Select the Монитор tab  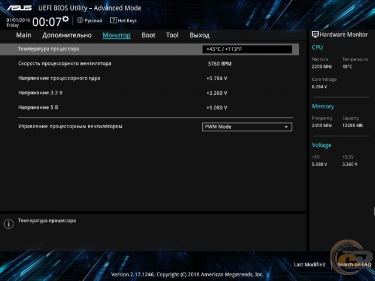pyautogui.click(x=117, y=35)
